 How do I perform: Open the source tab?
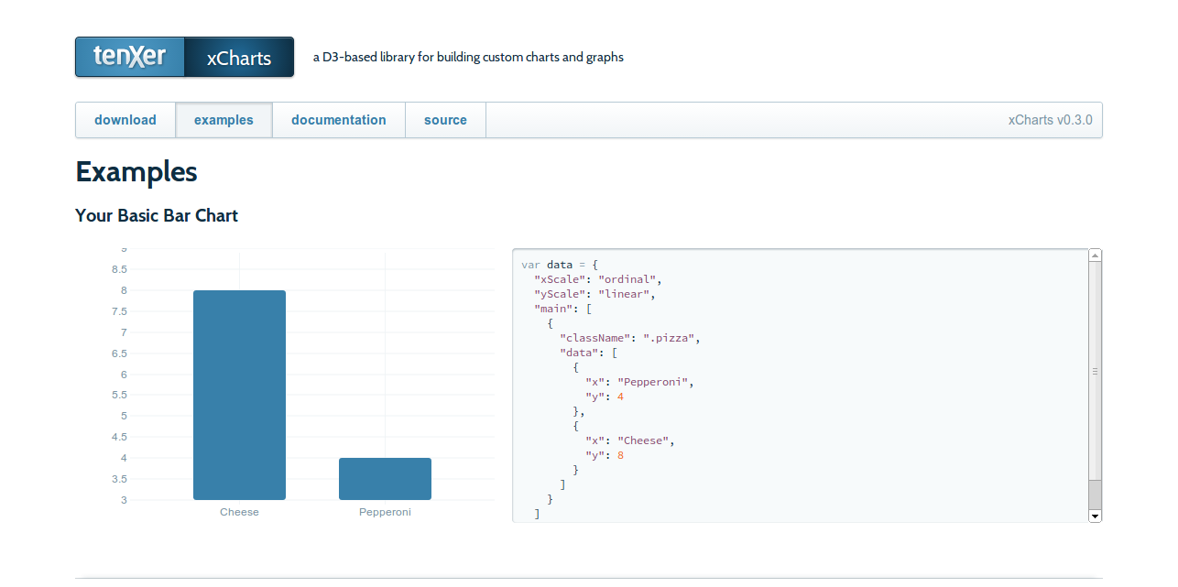click(445, 120)
